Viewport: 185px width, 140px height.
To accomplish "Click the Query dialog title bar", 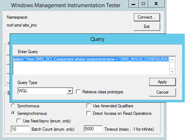I will pos(97,39).
